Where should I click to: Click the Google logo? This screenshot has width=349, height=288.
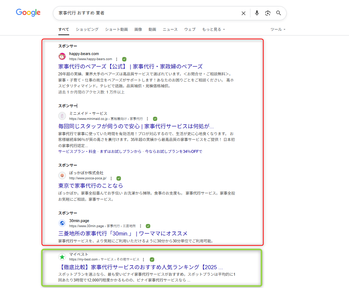(28, 13)
